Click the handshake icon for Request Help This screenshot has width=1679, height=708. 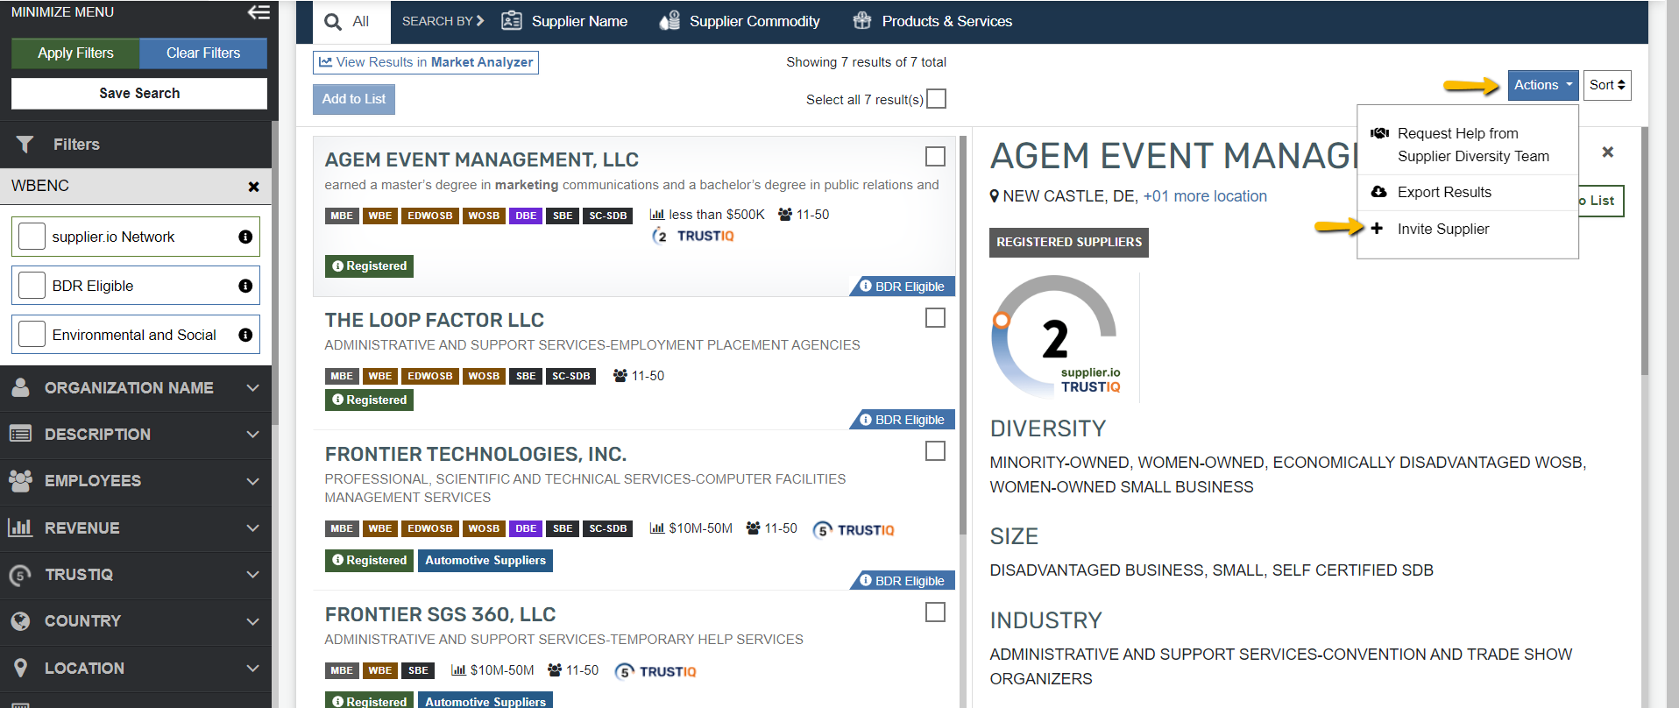1379,133
